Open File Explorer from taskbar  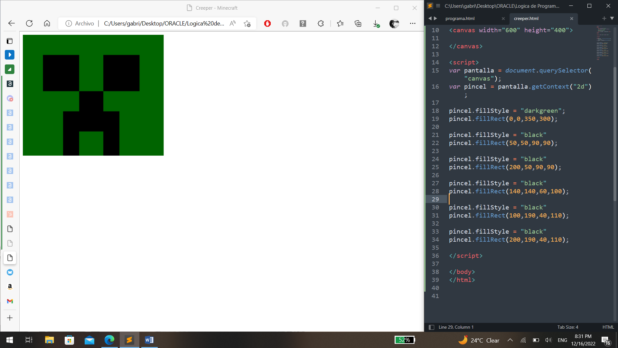coord(49,340)
